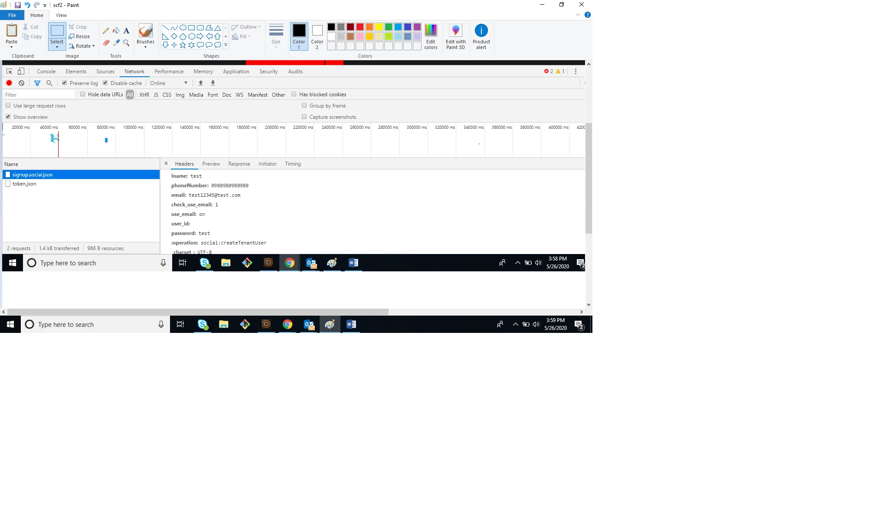Open the Response tab
The image size is (870, 518).
[239, 164]
